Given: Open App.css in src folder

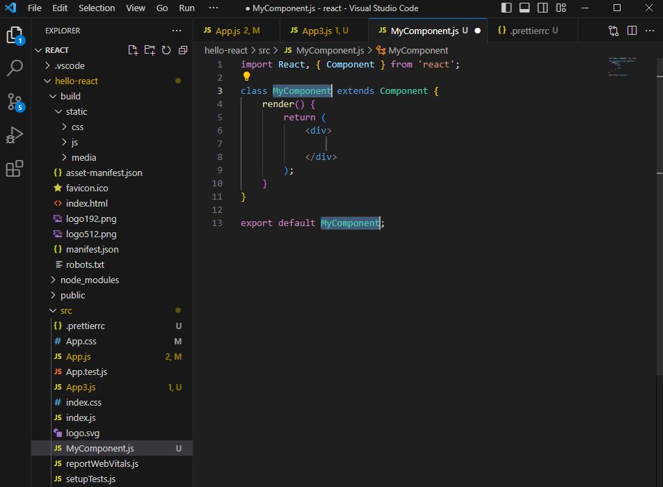Looking at the screenshot, I should pyautogui.click(x=81, y=341).
